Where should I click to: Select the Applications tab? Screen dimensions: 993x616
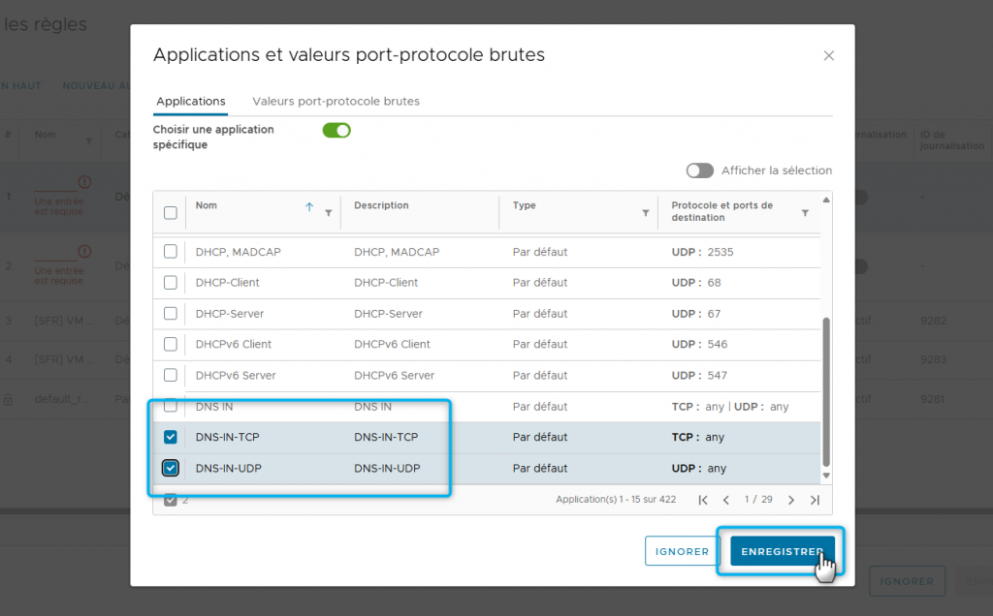pyautogui.click(x=191, y=101)
